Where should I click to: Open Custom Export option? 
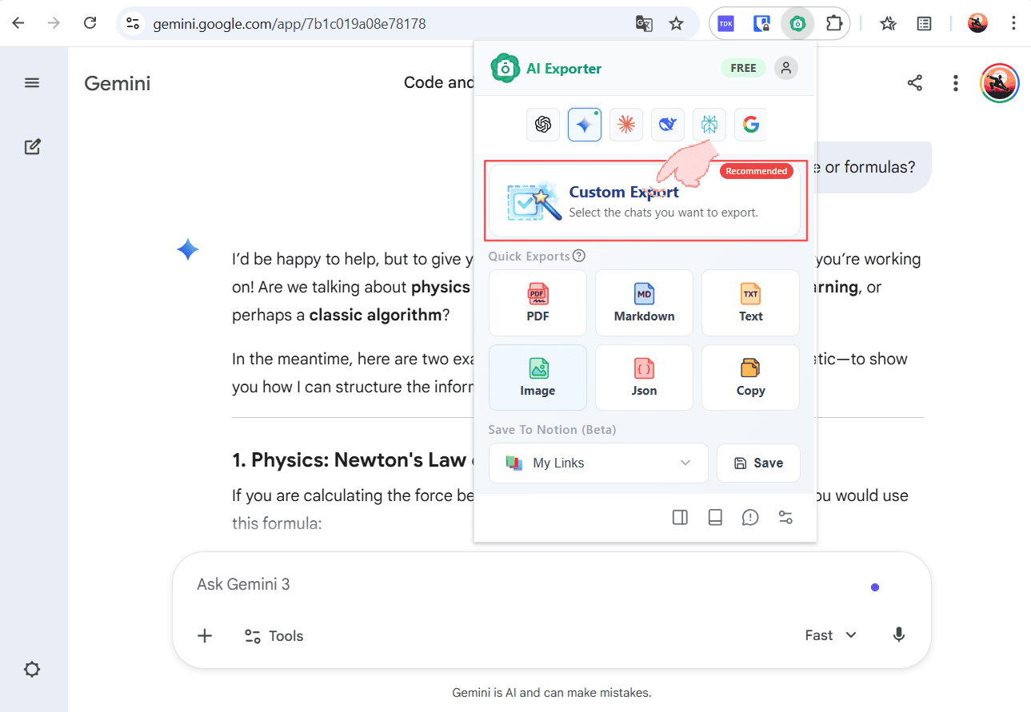(645, 201)
